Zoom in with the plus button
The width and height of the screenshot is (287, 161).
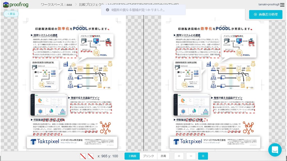pyautogui.click(x=179, y=156)
